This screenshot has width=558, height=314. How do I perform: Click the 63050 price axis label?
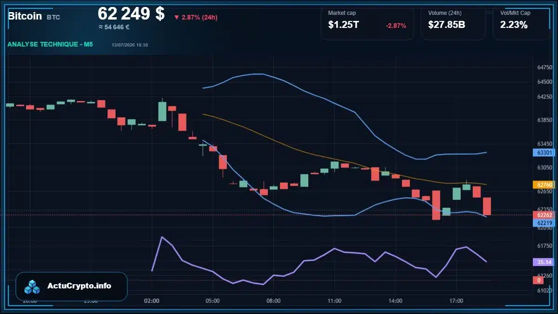(x=545, y=167)
